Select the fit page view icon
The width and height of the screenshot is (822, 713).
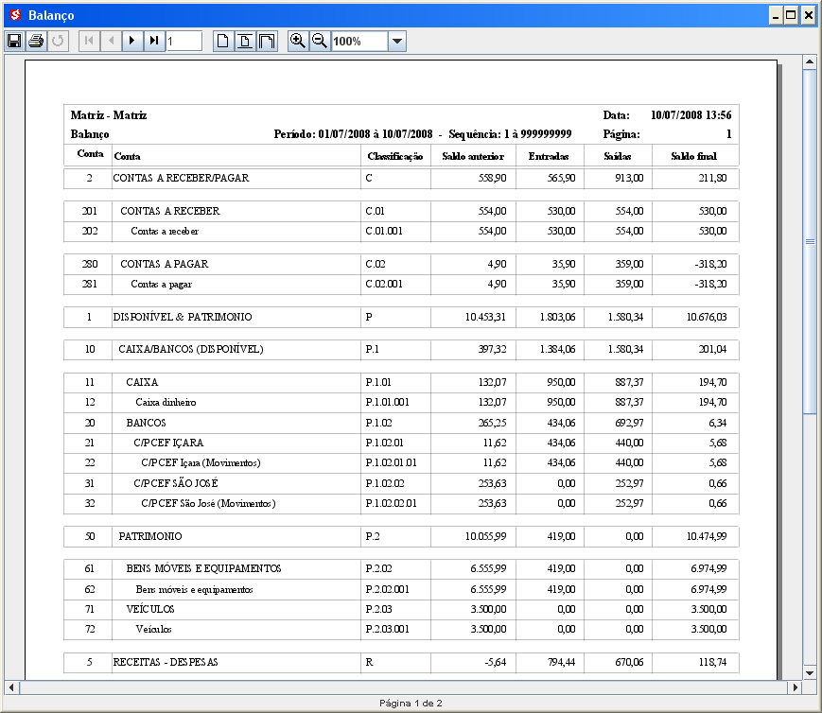click(x=245, y=41)
